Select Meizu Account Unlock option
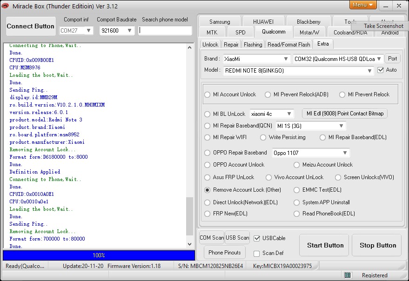409x281 pixels. point(296,165)
